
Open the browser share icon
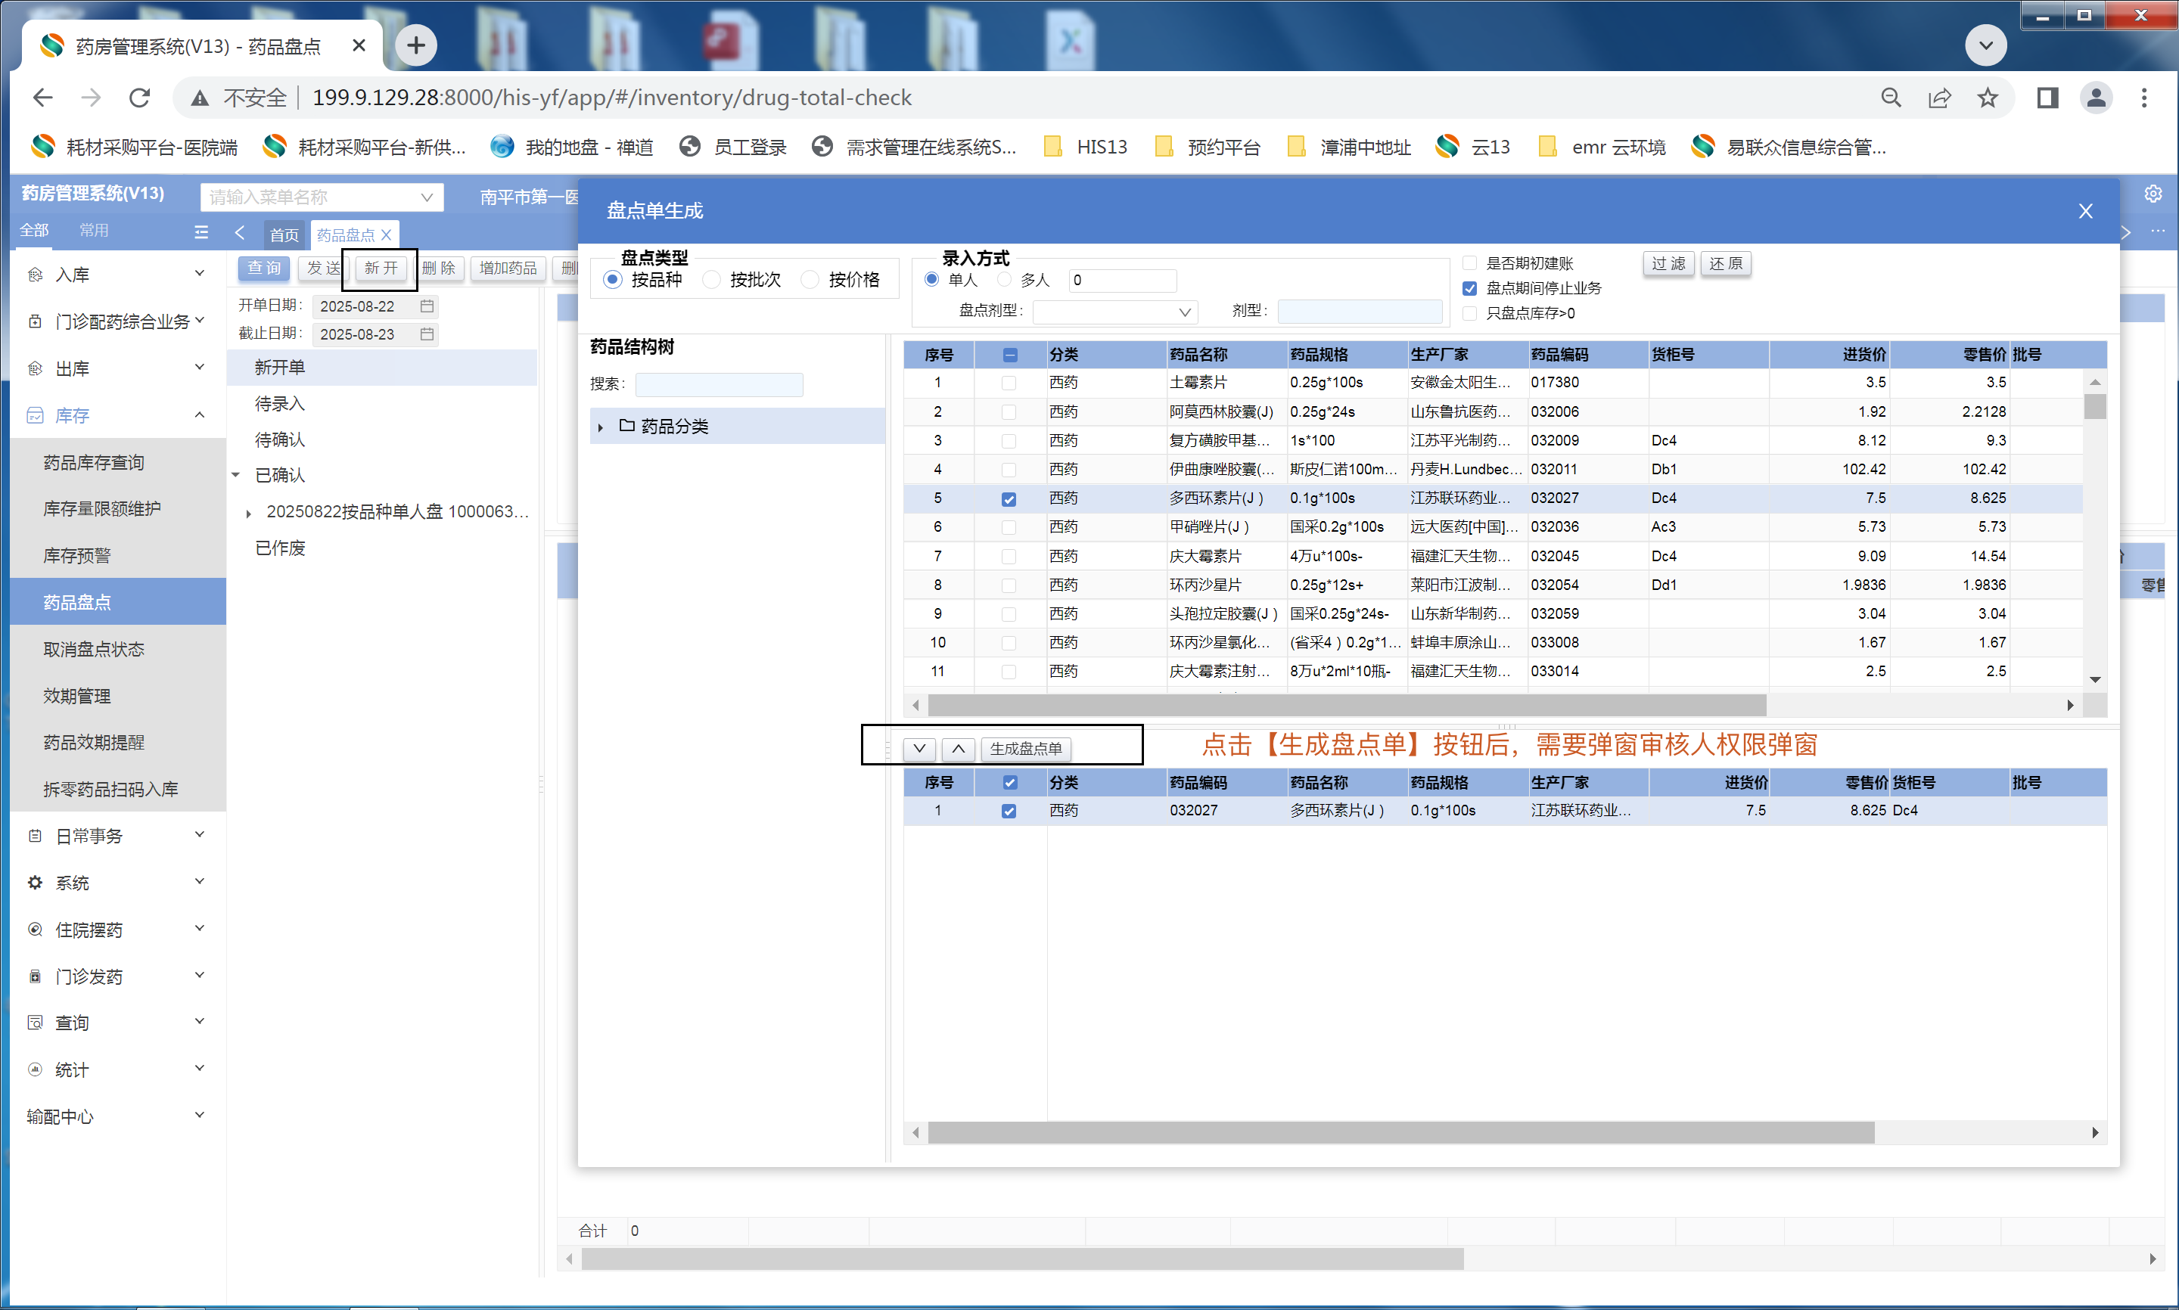point(1939,97)
